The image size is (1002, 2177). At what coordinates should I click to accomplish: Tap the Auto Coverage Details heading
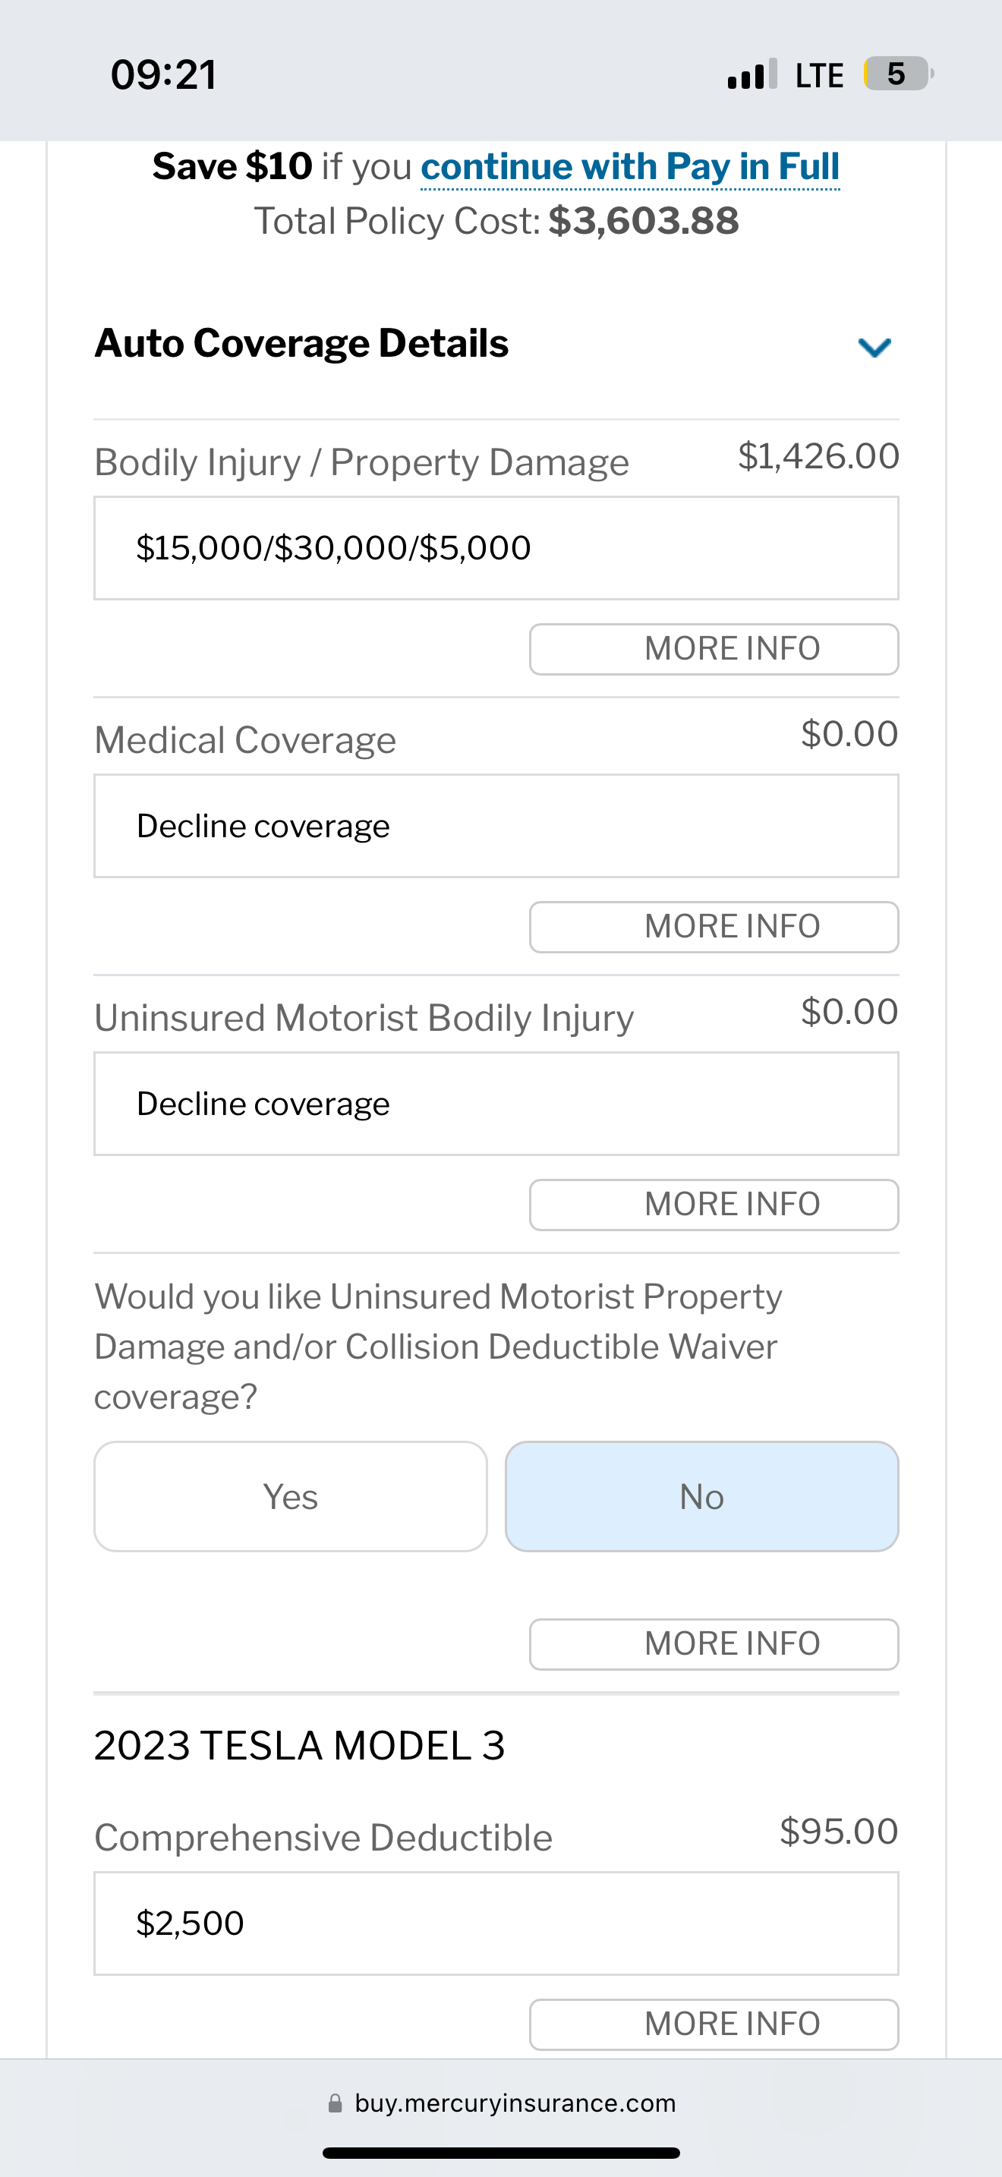point(301,343)
